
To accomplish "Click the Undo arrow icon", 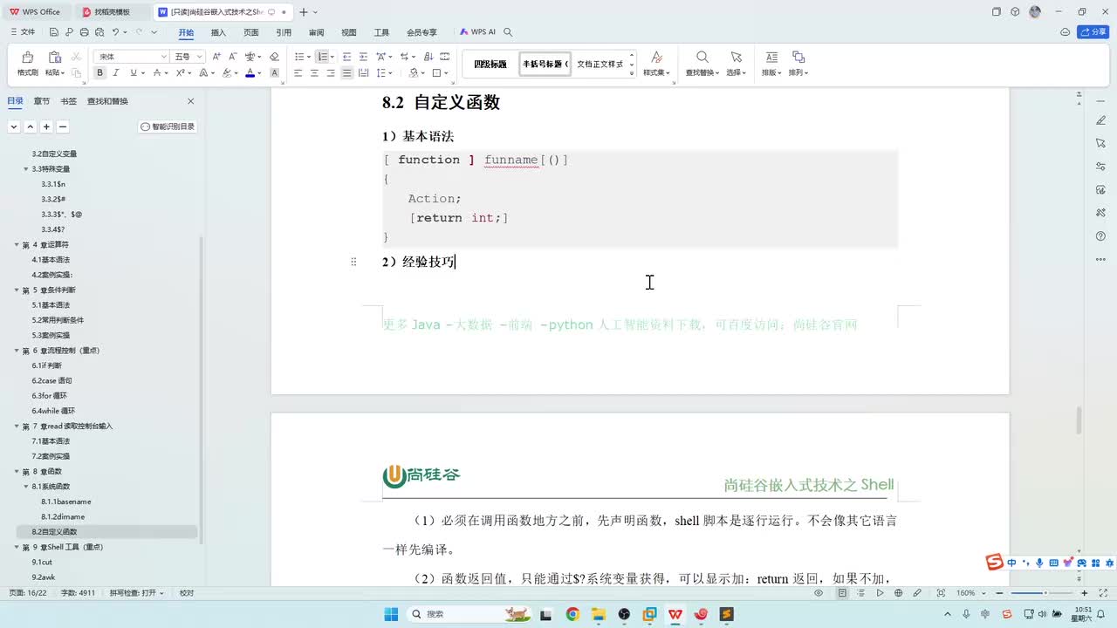I will click(x=115, y=32).
